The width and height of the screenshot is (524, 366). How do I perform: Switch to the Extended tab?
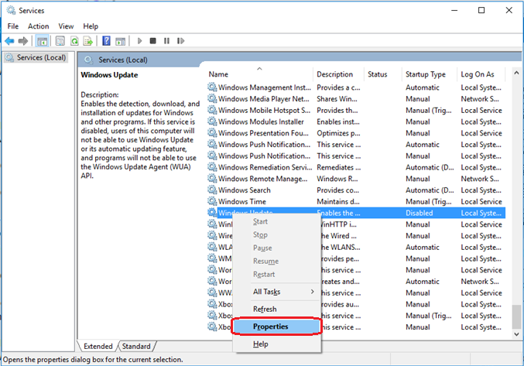click(98, 347)
